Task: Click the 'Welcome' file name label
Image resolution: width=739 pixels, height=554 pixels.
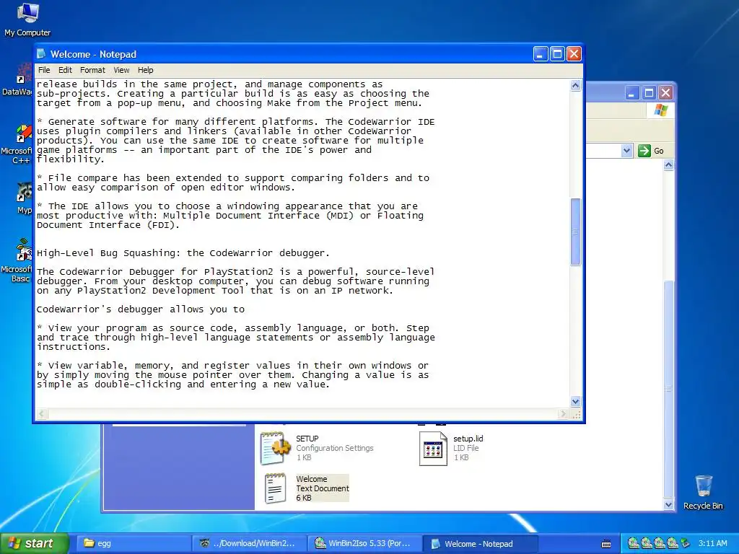Action: tap(312, 479)
